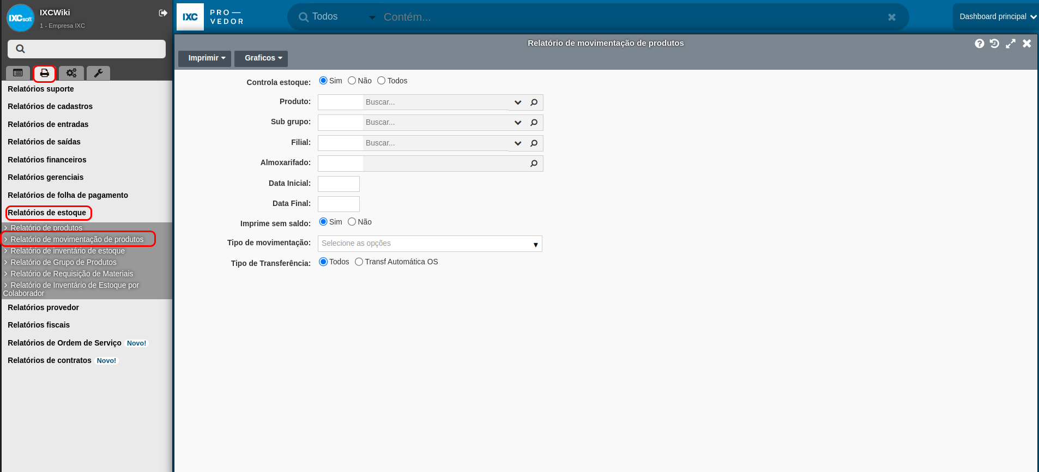Click the Data Inicial date field
Screen dimensions: 1039x472
click(339, 184)
